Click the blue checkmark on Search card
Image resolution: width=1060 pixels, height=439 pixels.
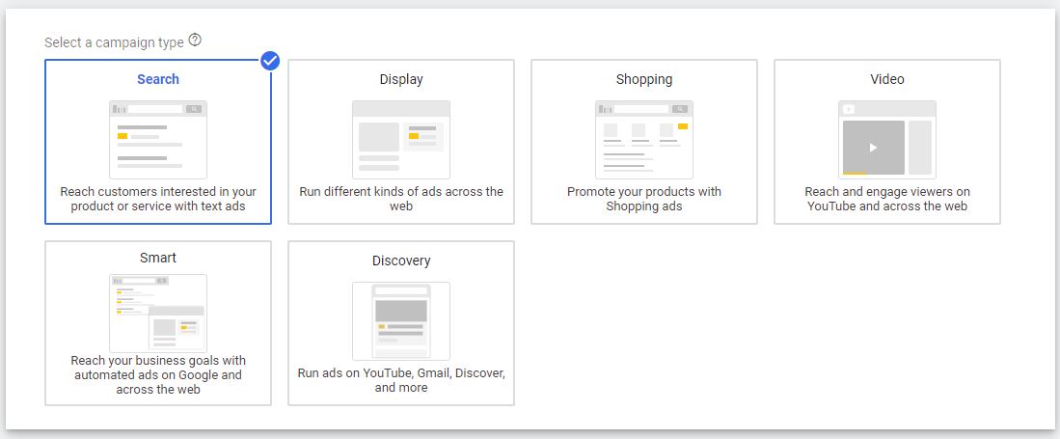point(270,61)
